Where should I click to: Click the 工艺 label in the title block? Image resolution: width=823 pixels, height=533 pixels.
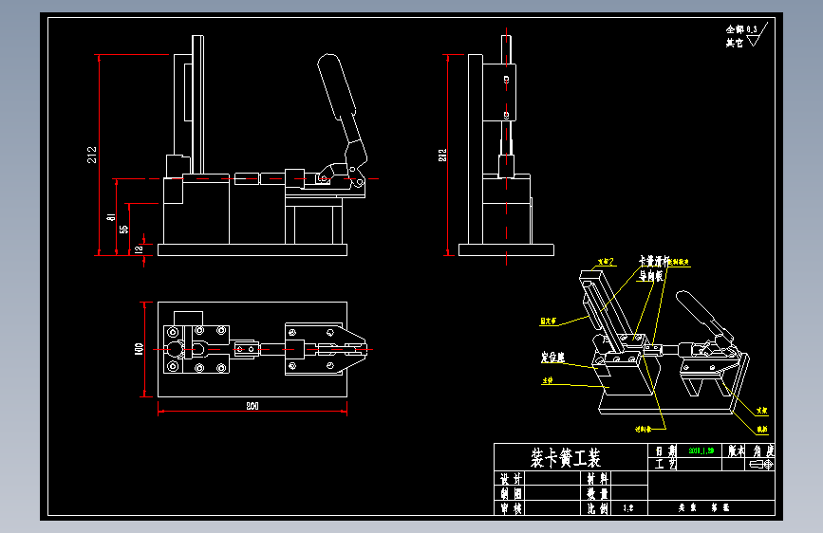tap(665, 464)
